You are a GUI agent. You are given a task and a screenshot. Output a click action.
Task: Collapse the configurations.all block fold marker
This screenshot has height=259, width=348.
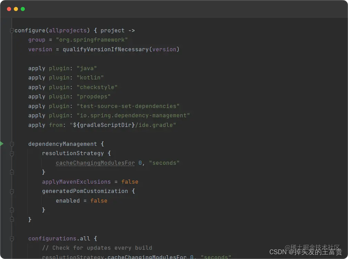[x=12, y=239]
